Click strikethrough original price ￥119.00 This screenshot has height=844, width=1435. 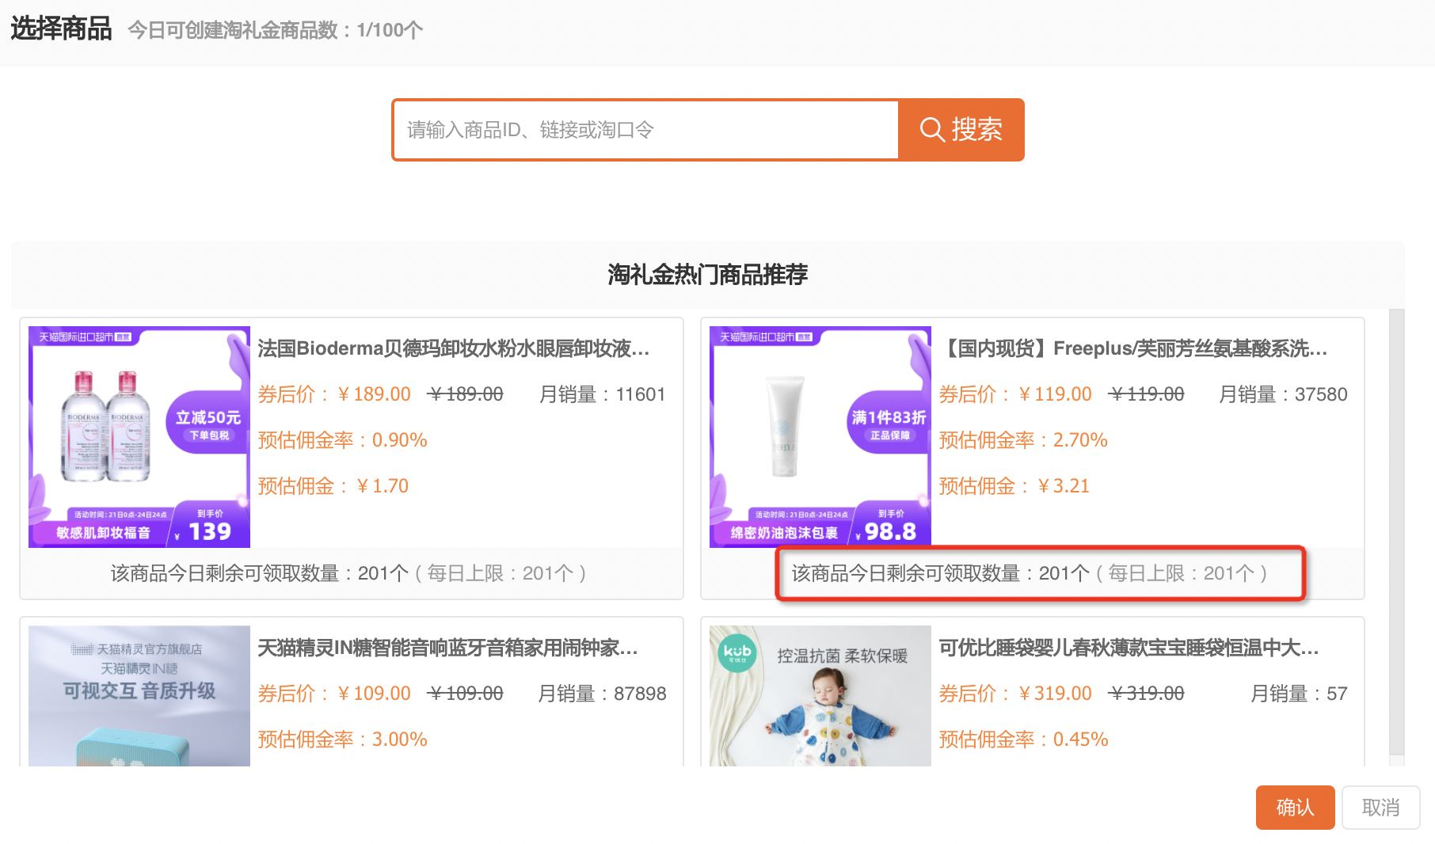point(1147,394)
